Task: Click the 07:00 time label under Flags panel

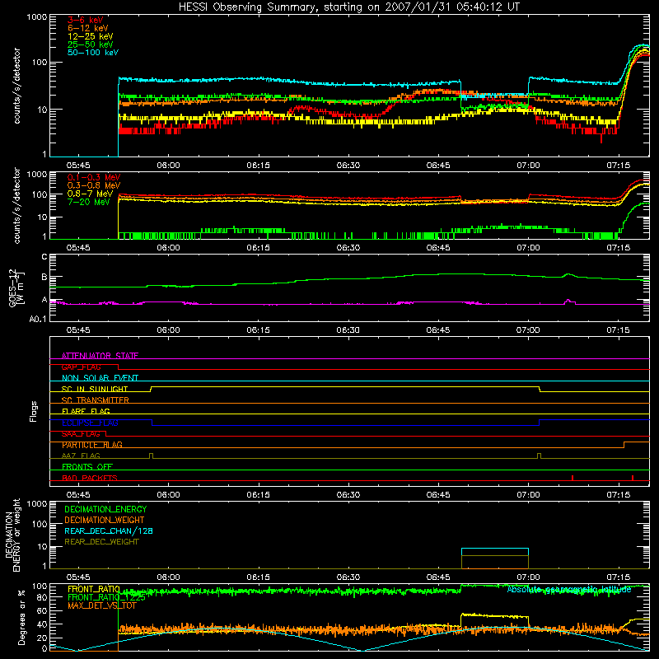Action: pyautogui.click(x=528, y=495)
